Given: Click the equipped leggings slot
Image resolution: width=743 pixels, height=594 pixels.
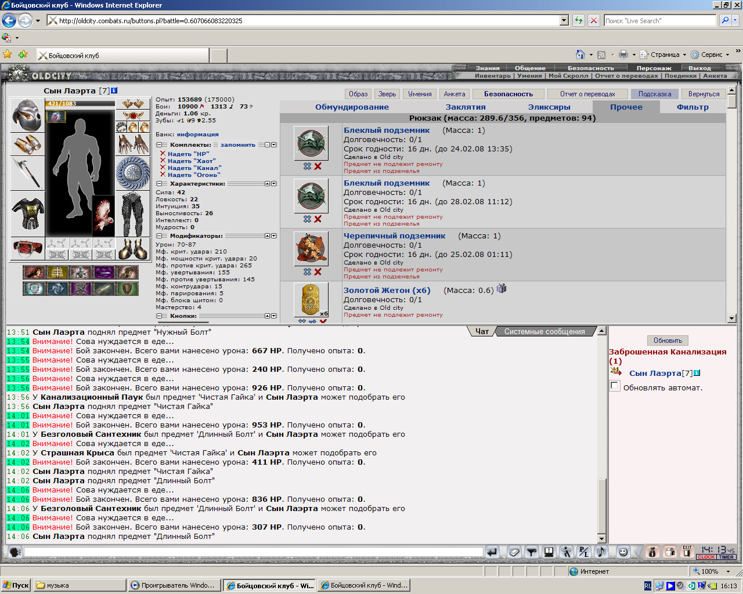Looking at the screenshot, I should click(132, 215).
